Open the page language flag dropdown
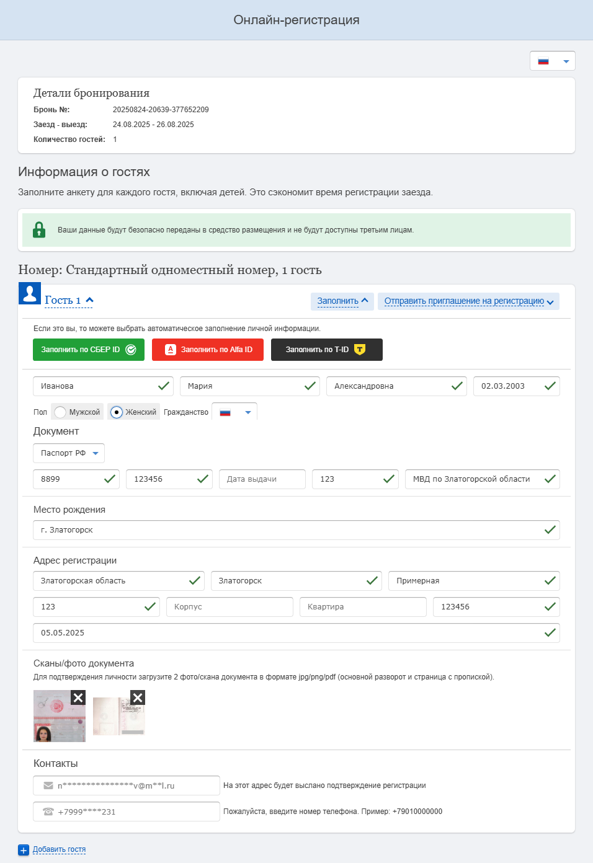593x863 pixels. tap(553, 61)
